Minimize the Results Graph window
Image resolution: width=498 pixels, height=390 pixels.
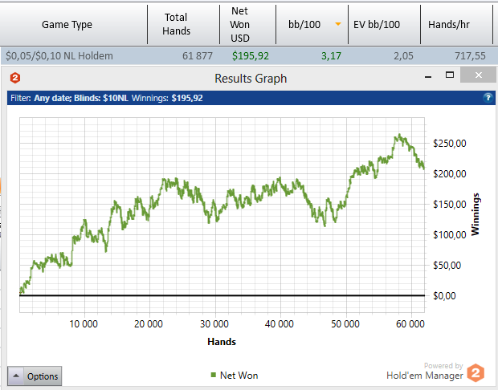[x=428, y=76]
